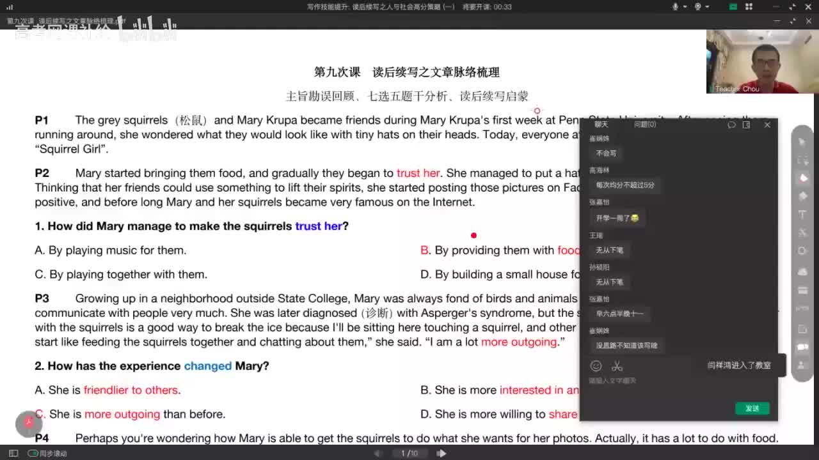Click chat message 开学一周了
This screenshot has width=819, height=460.
click(617, 218)
